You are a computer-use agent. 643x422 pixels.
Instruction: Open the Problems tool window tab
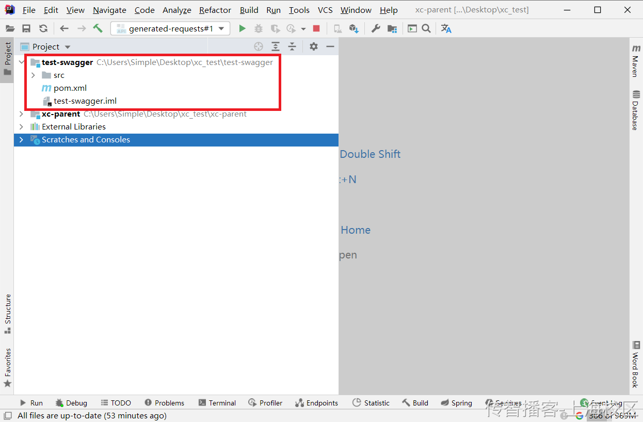pos(164,403)
